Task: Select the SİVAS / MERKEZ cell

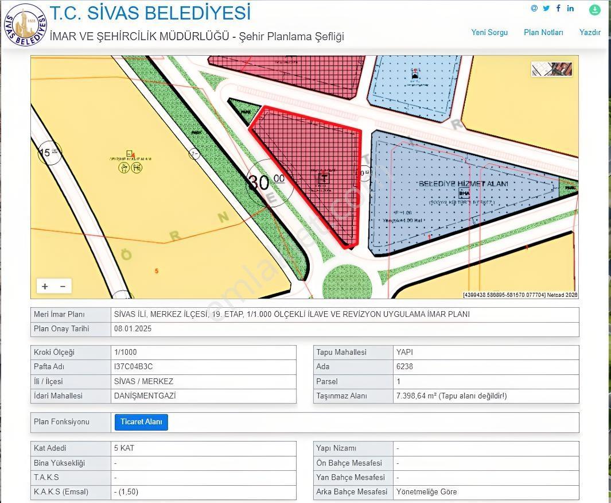Action: pos(204,381)
